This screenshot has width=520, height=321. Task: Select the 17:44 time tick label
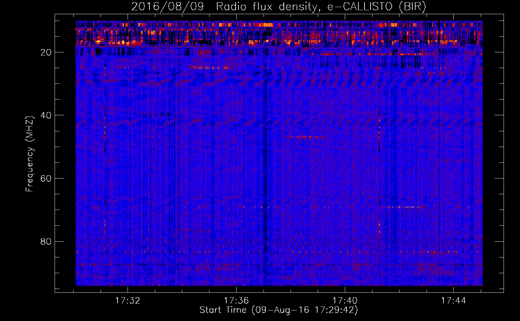coord(453,300)
